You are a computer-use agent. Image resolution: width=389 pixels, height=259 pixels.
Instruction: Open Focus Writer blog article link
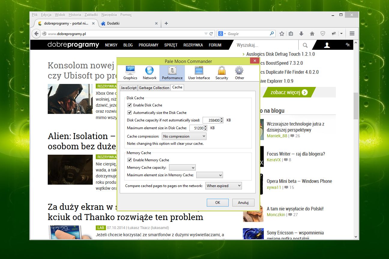[x=296, y=154]
